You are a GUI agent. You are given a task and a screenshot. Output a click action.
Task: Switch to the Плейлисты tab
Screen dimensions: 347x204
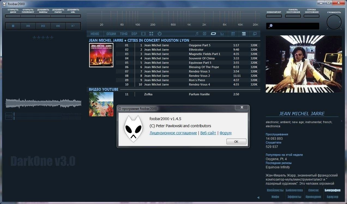click(x=275, y=190)
